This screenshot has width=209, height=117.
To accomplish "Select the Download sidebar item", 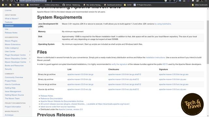I will click(17, 26).
